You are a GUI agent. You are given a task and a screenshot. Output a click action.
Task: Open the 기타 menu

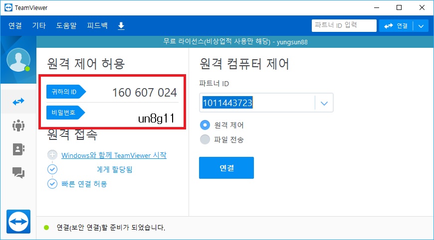39,26
